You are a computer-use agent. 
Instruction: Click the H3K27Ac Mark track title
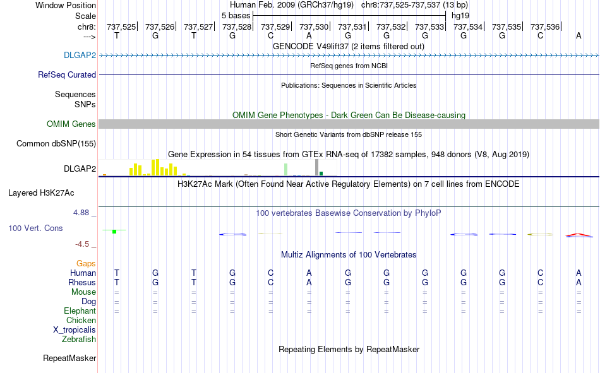coord(349,184)
